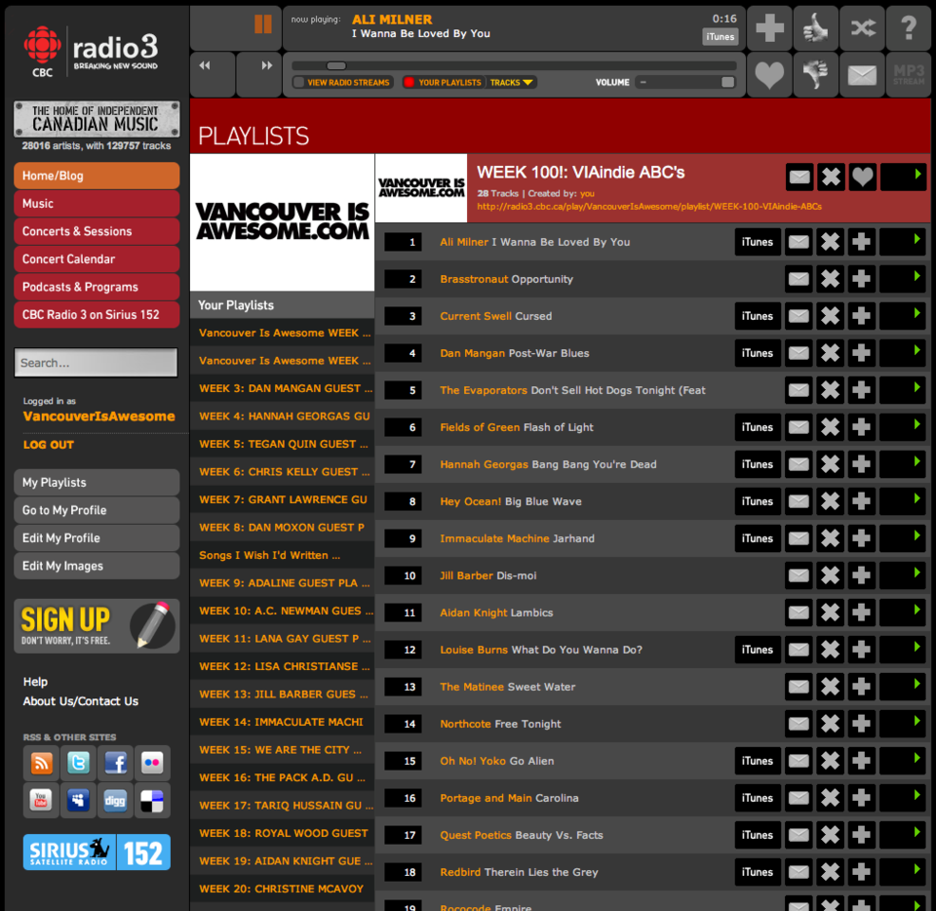The height and width of the screenshot is (911, 936).
Task: Email The Evaporators track via envelope icon
Action: (x=799, y=390)
